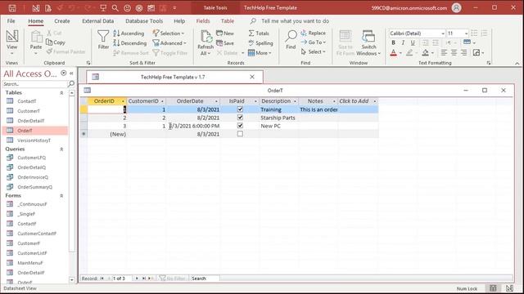Uncheck IsPaid for New PC order

pos(240,126)
